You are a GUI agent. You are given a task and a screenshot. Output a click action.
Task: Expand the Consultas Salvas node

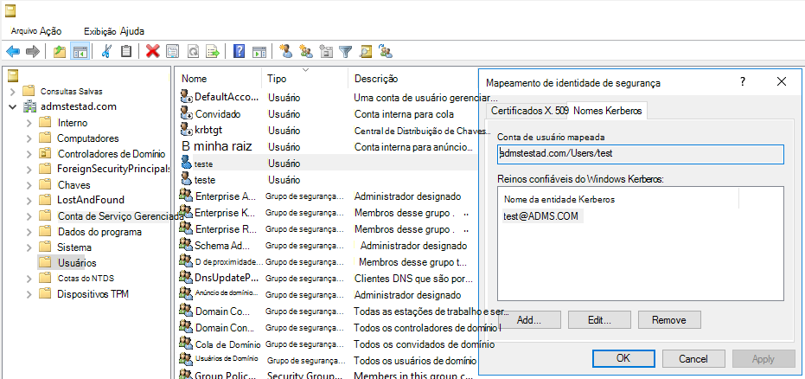13,92
